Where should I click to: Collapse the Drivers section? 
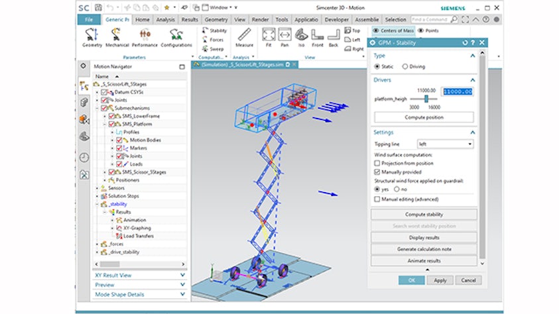(x=472, y=79)
